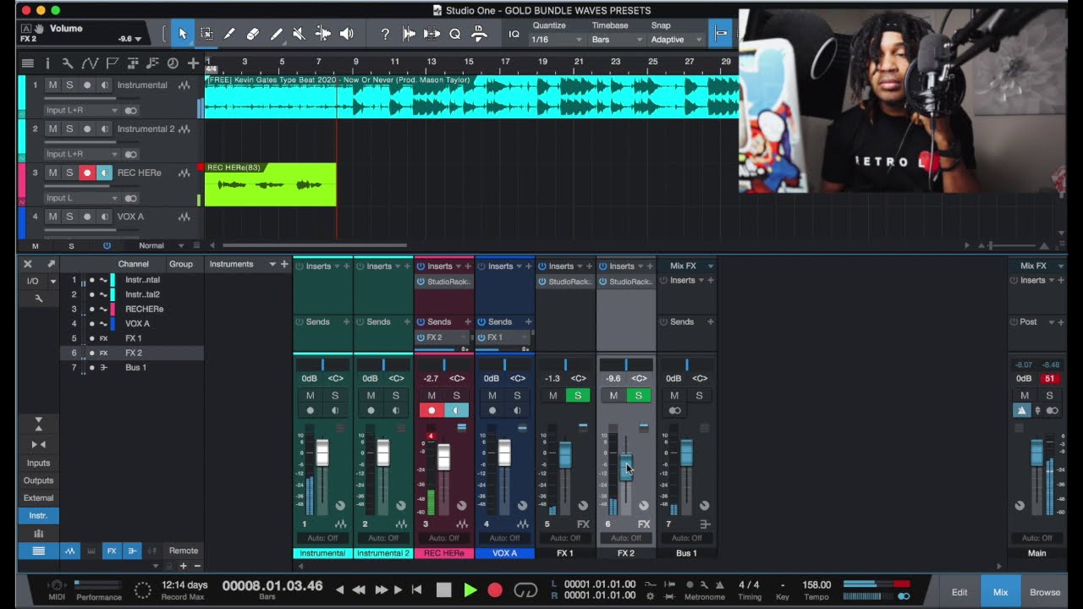The image size is (1083, 609).
Task: Toggle record arm on REC HERe track
Action: [86, 173]
